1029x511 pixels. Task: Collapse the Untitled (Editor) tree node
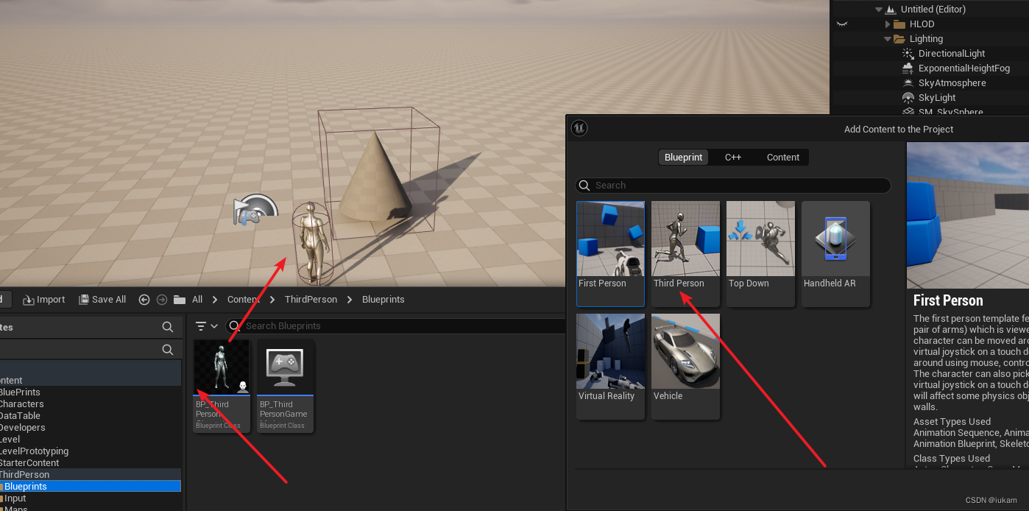pyautogui.click(x=878, y=10)
